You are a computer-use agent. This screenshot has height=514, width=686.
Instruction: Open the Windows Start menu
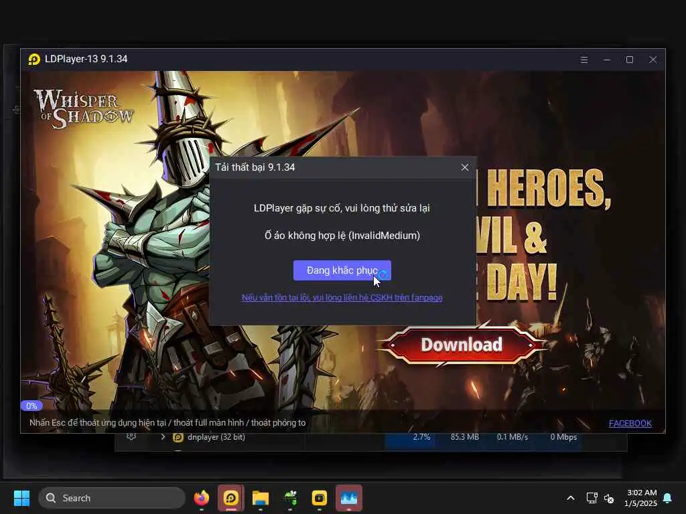tap(21, 498)
